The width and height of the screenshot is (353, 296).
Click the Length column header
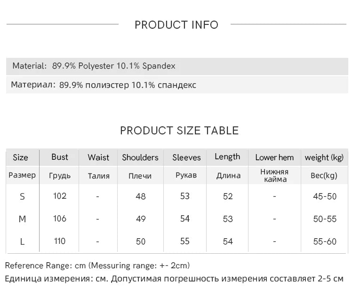tap(227, 157)
